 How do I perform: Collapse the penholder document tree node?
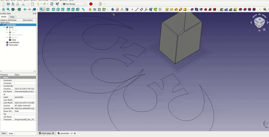click(x=2, y=25)
